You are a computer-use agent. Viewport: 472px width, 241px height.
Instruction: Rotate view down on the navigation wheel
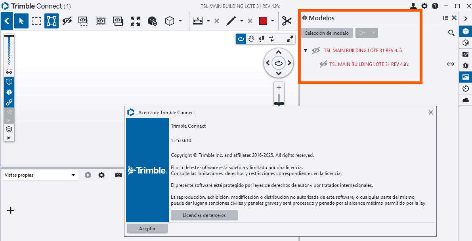(279, 73)
